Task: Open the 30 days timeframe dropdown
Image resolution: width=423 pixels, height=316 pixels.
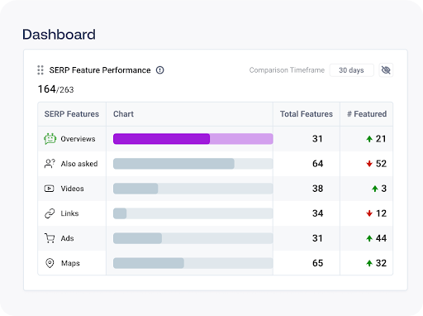Action: point(352,70)
